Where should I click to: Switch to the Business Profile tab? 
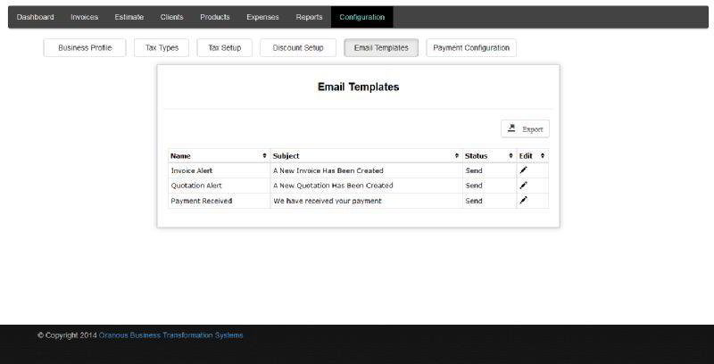[x=85, y=48]
